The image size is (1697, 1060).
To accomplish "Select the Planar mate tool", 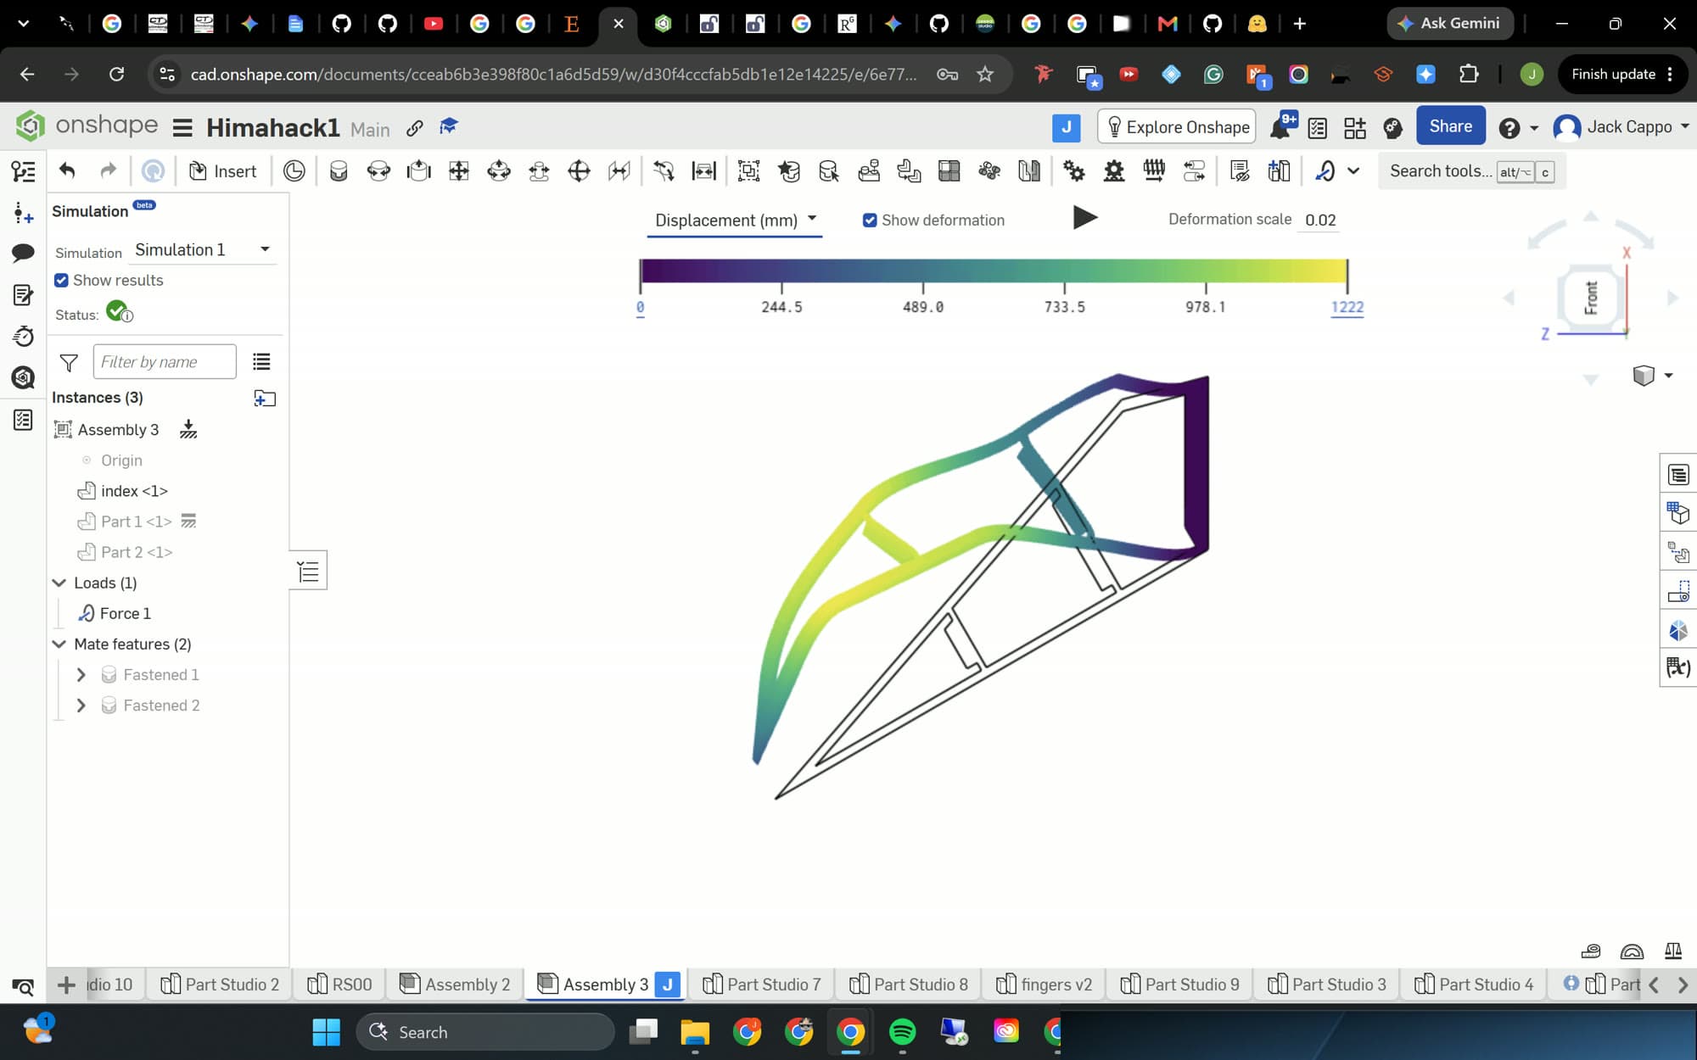I will (459, 171).
